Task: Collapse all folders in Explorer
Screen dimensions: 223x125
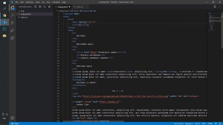Action: pyautogui.click(x=49, y=7)
